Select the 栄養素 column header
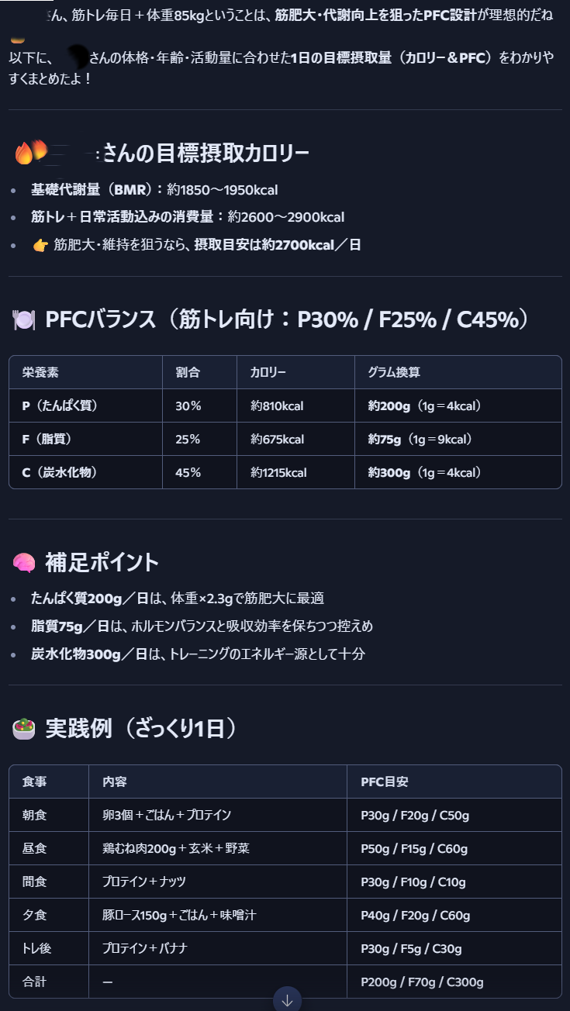Viewport: 570px width, 1011px height. 40,372
